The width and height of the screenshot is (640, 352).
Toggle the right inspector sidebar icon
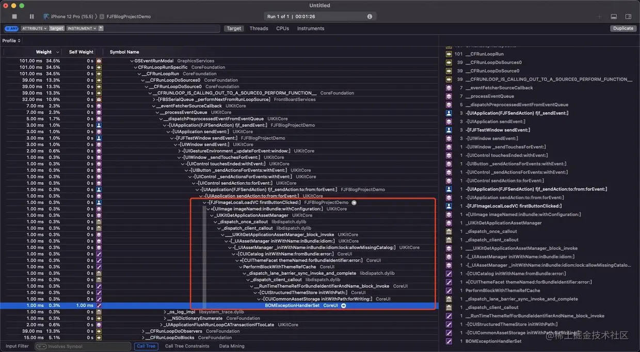click(x=628, y=17)
